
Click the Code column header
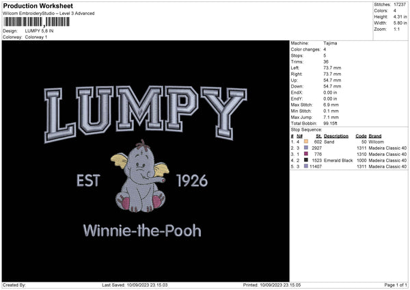click(361, 135)
